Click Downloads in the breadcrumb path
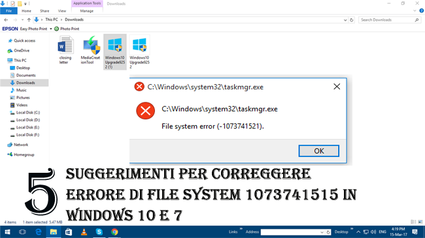The height and width of the screenshot is (238, 425). coord(75,20)
